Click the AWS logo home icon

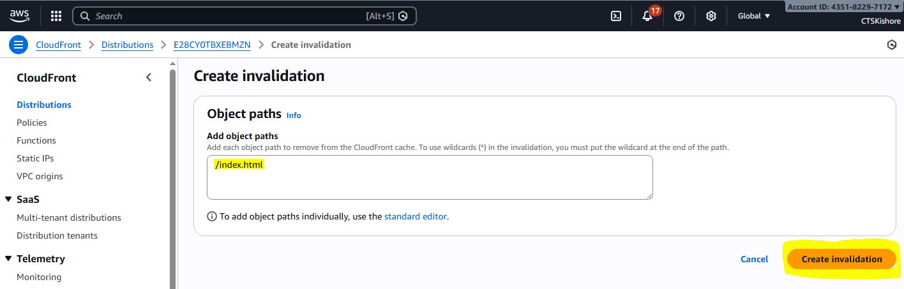point(19,15)
